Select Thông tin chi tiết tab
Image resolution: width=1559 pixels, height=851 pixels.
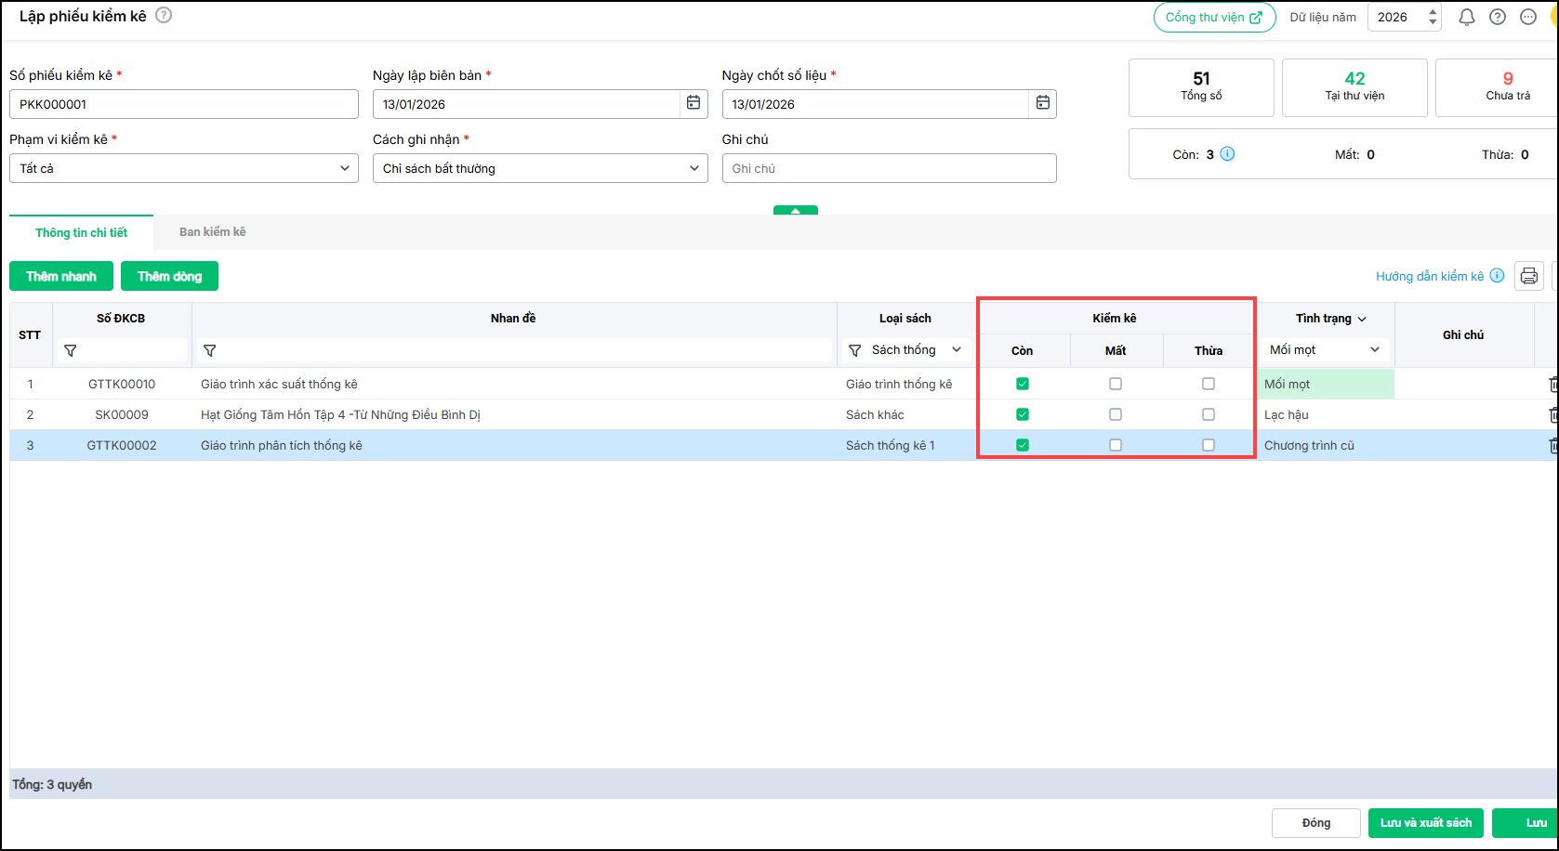click(82, 232)
